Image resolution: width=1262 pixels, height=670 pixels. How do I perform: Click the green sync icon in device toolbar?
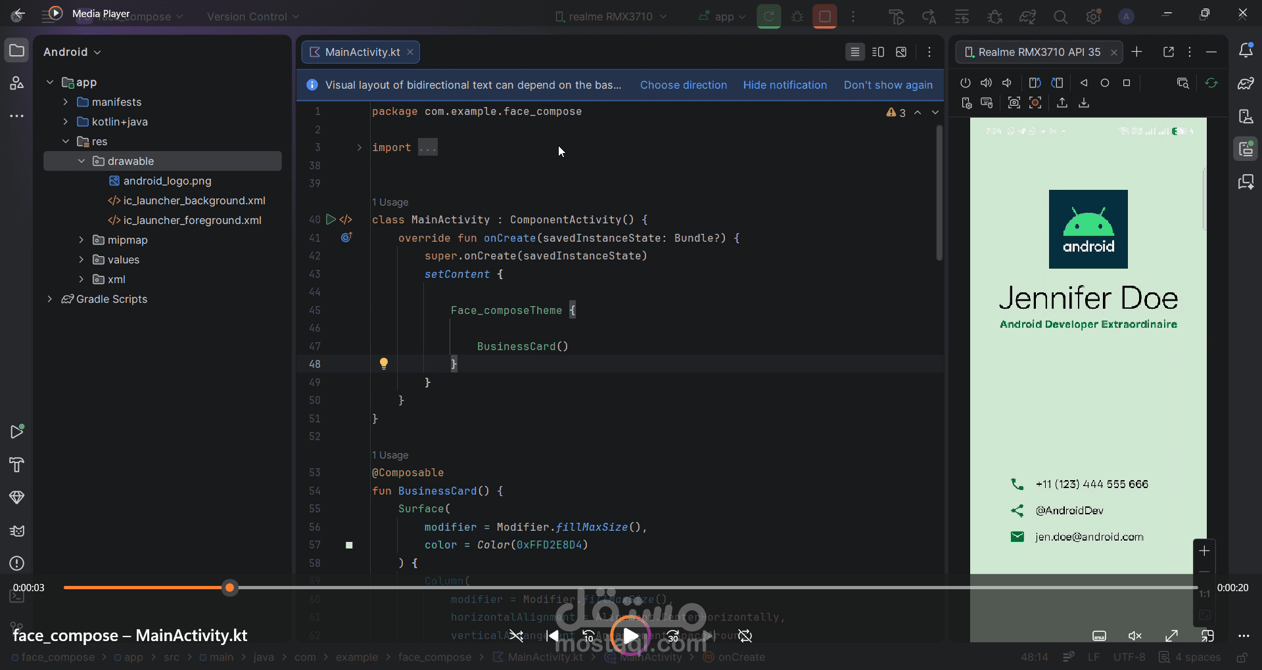pos(1211,83)
